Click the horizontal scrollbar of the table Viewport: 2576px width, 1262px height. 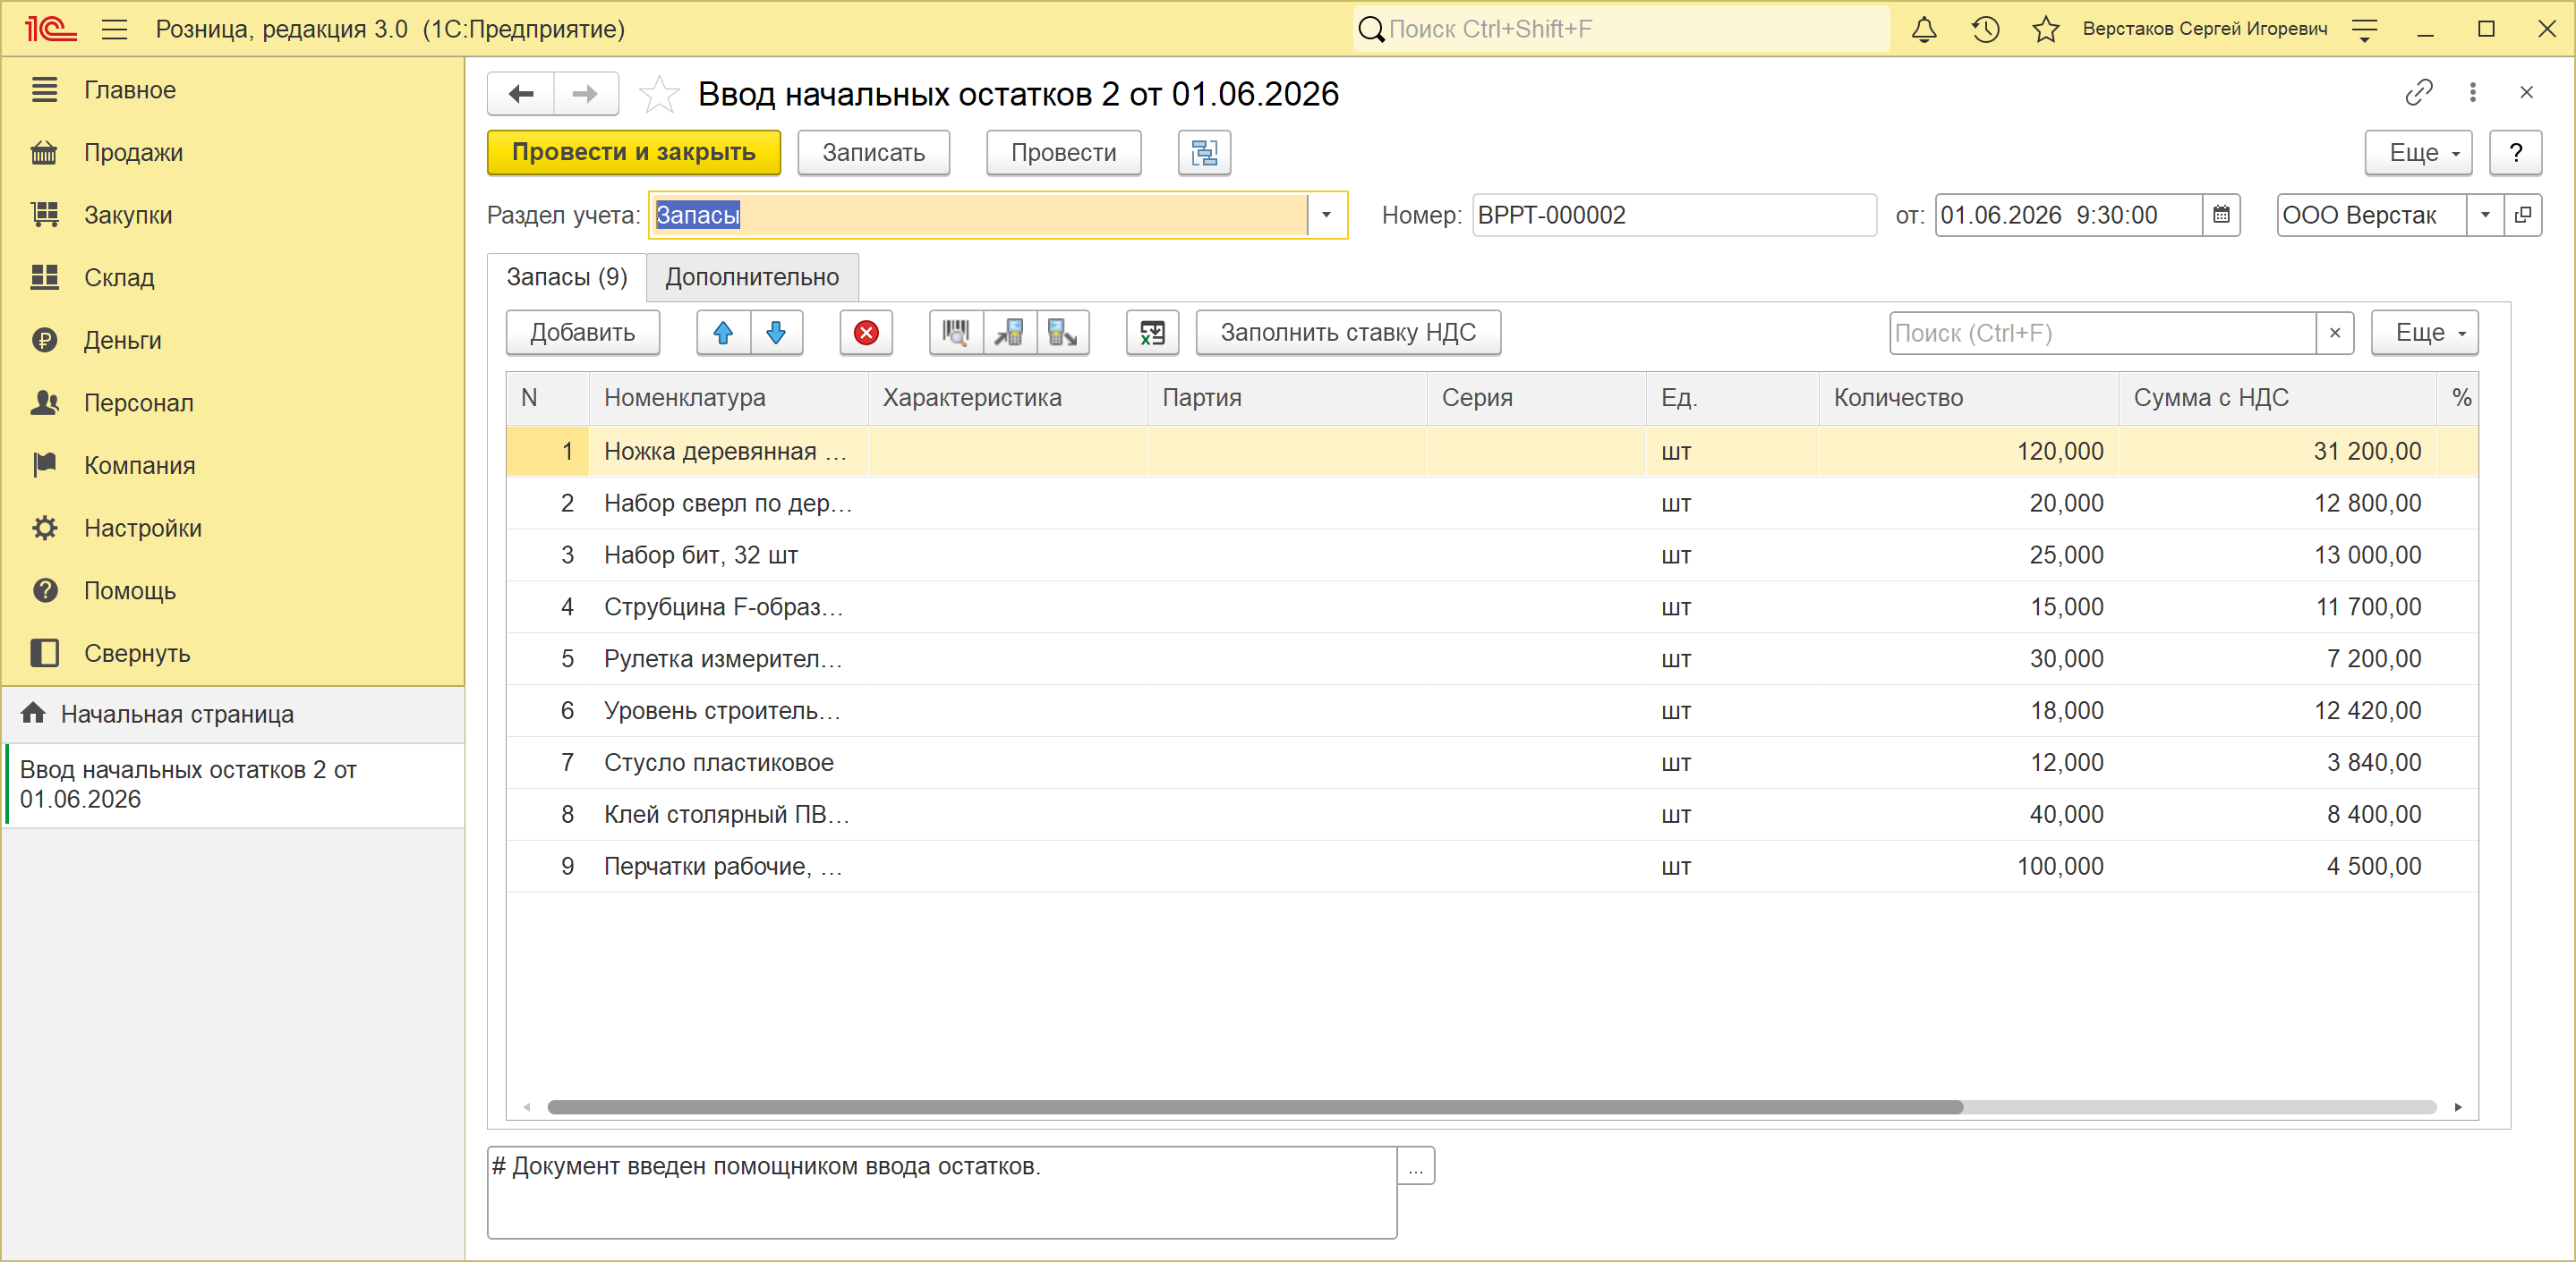pos(1254,1107)
